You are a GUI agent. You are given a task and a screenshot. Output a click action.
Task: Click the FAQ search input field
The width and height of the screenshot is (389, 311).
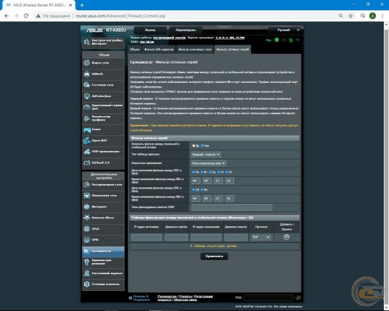(x=269, y=297)
